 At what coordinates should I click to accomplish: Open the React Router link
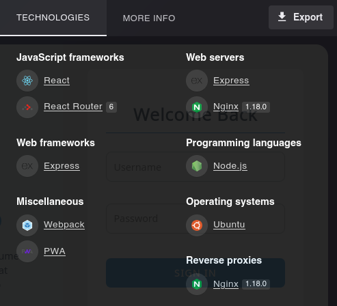point(73,107)
